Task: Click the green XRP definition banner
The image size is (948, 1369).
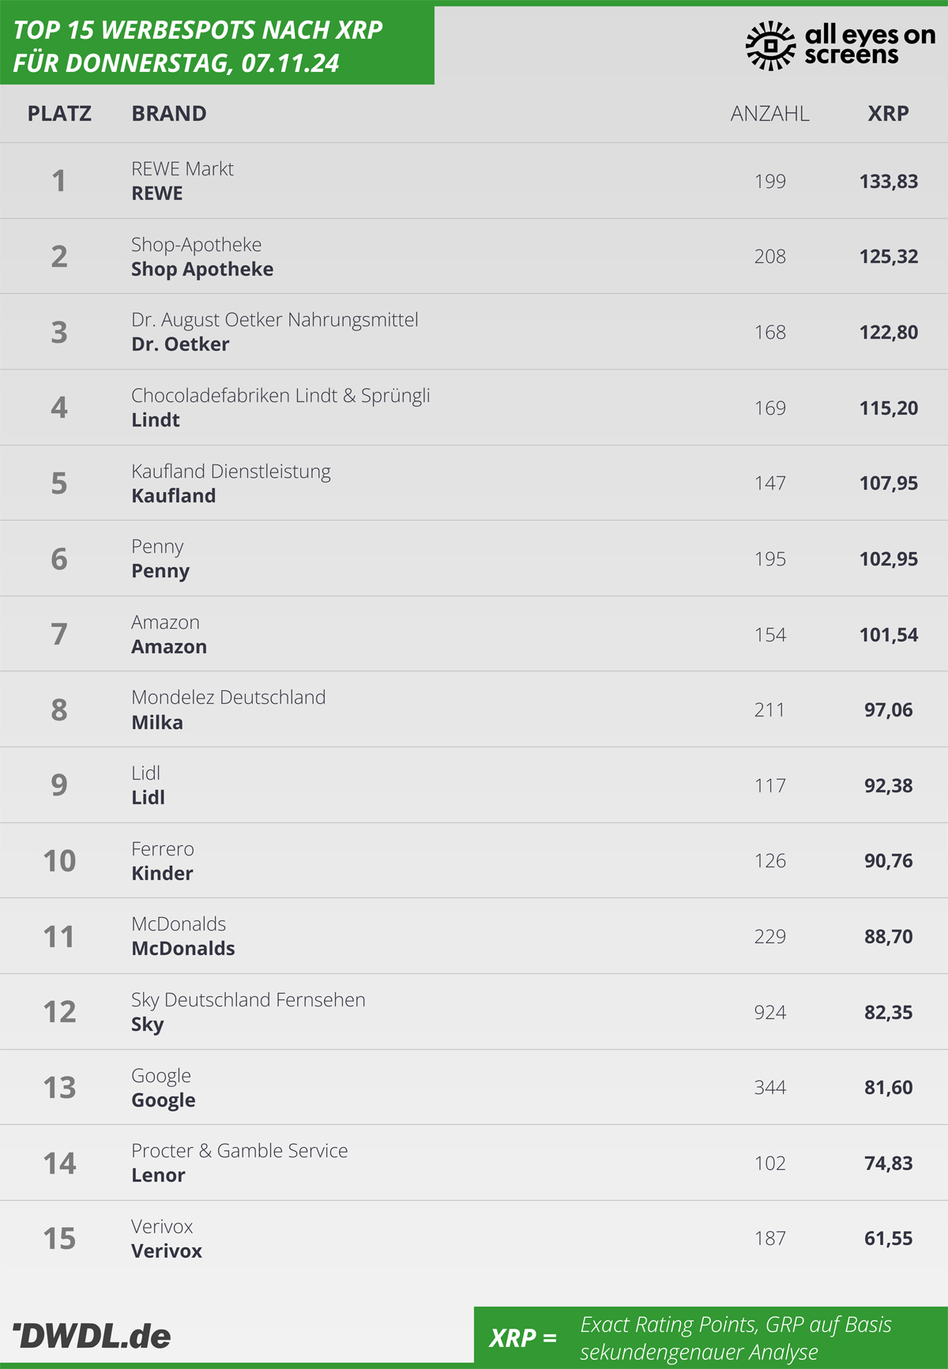Action: click(x=711, y=1335)
